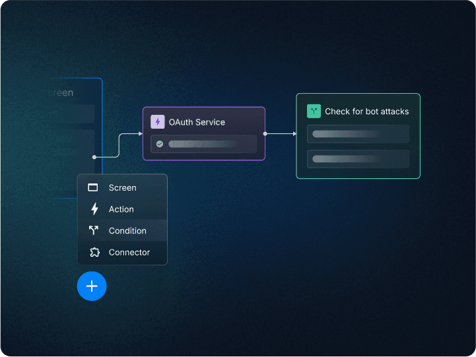Click the Action lightning bolt icon
This screenshot has width=476, height=357.
94,209
